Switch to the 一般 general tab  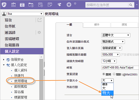click(x=69, y=25)
